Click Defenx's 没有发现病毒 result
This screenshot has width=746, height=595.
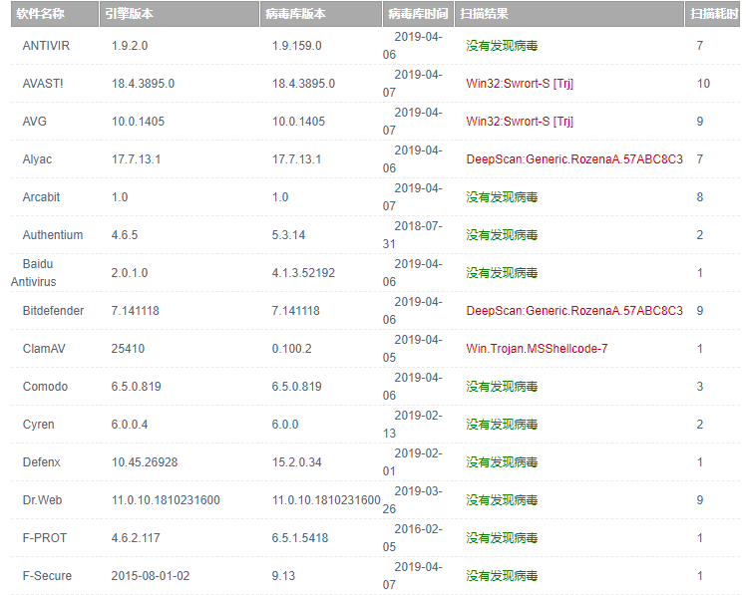(x=502, y=462)
